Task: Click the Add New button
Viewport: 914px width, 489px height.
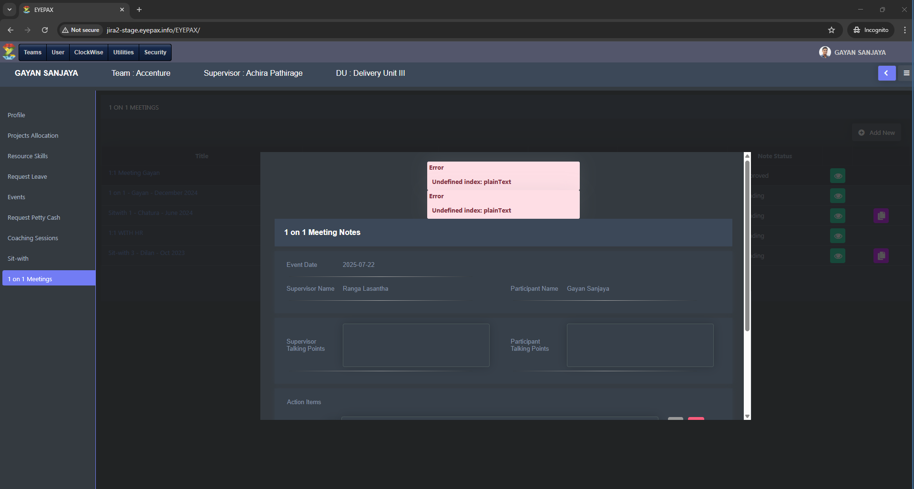Action: [876, 132]
